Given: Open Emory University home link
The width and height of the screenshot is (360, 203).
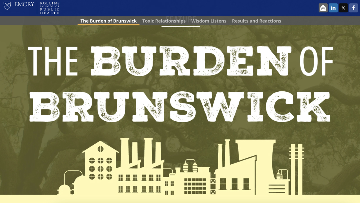Looking at the screenshot, I should click(24, 5).
